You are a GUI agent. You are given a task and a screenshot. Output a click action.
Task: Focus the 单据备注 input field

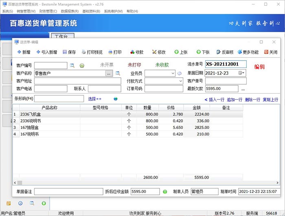(x=69, y=192)
